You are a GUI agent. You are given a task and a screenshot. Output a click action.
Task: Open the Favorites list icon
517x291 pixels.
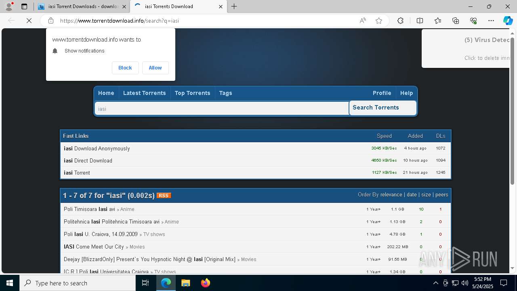click(x=438, y=21)
